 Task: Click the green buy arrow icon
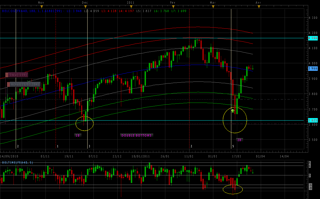(233, 111)
